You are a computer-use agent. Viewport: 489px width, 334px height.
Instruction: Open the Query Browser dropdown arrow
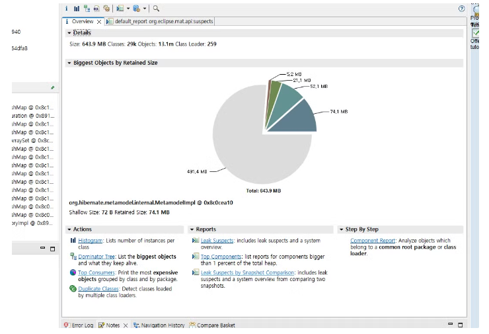[x=145, y=9]
